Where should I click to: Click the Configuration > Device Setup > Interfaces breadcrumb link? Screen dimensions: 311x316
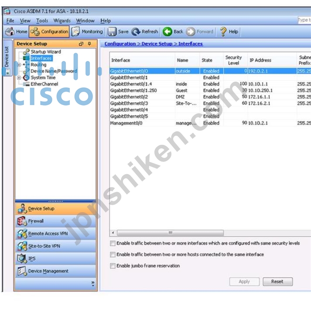(x=154, y=44)
